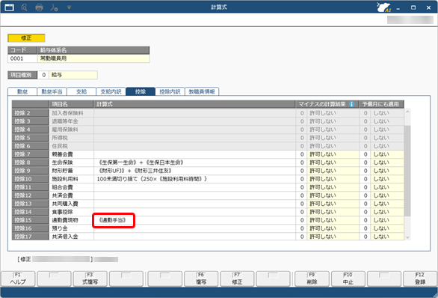The image size is (438, 298).
Task: Click the 所得税 item in 控除 5 row
Action: point(71,138)
